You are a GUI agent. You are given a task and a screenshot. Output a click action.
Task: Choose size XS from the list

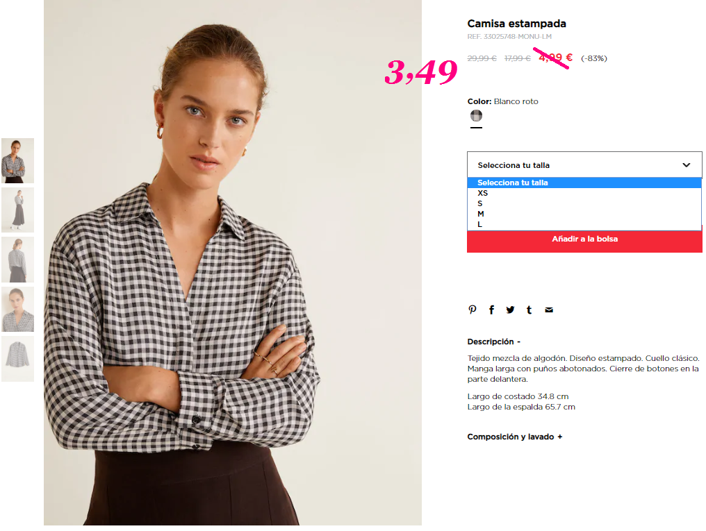[x=584, y=193]
